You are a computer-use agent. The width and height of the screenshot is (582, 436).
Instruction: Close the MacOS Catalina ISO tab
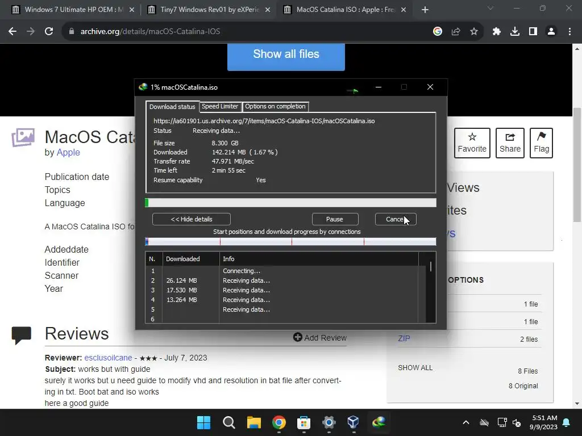click(404, 10)
